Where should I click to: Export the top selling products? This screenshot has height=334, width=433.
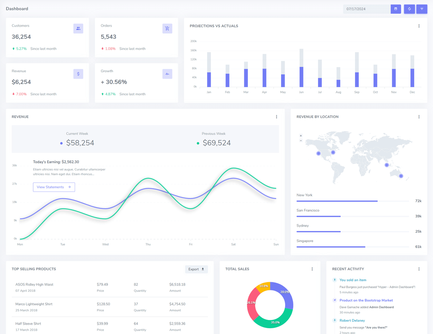click(x=196, y=269)
